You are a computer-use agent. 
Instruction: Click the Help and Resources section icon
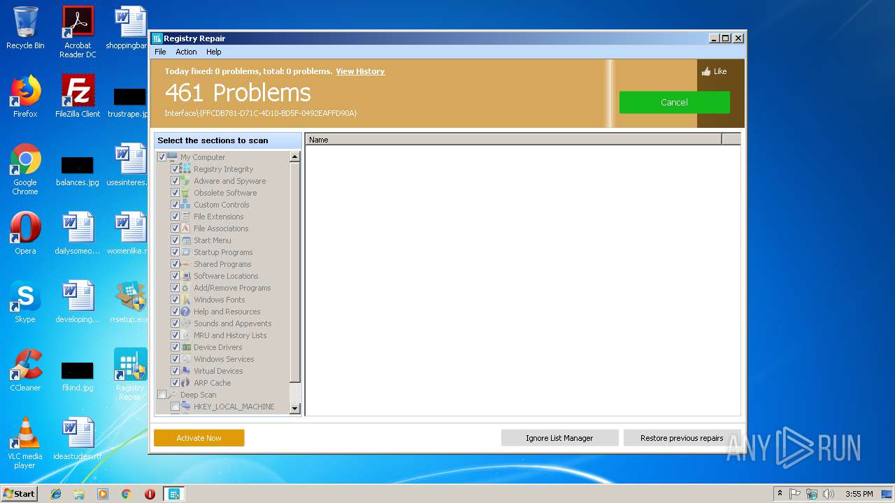click(x=186, y=312)
